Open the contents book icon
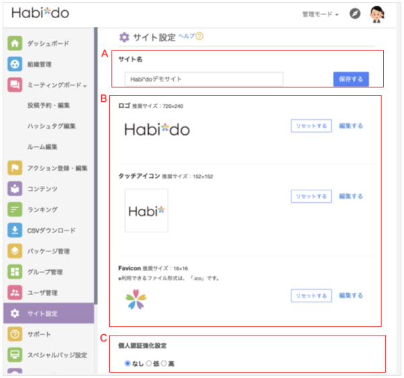The width and height of the screenshot is (404, 378). 15,189
